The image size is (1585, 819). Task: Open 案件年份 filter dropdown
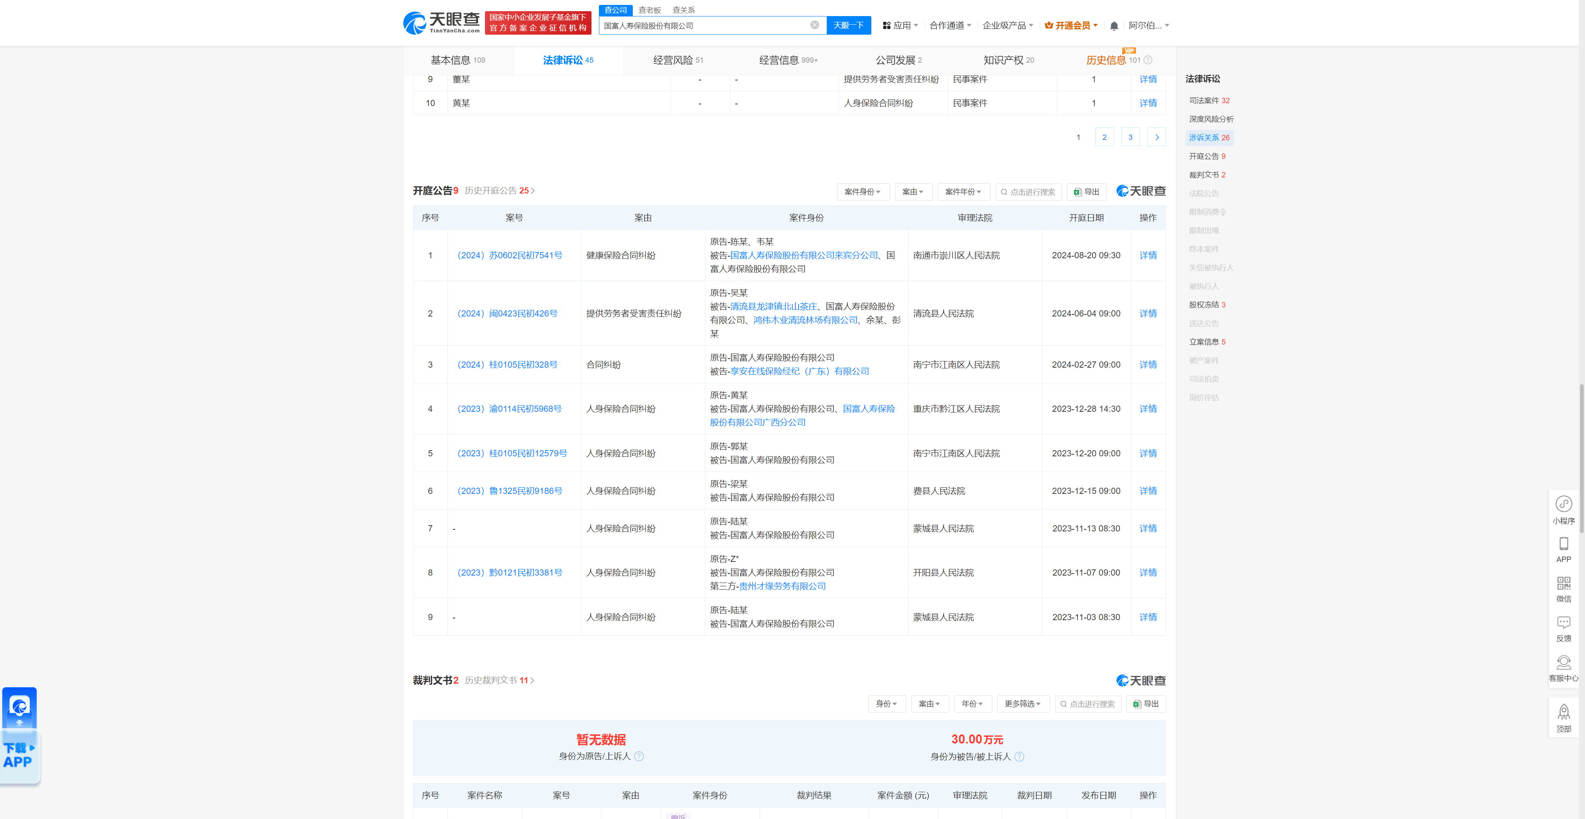963,192
